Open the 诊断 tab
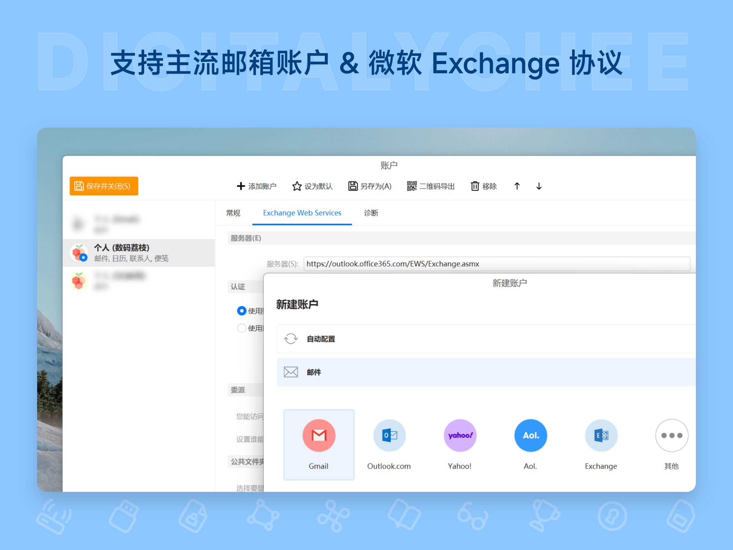This screenshot has width=733, height=550. (371, 213)
